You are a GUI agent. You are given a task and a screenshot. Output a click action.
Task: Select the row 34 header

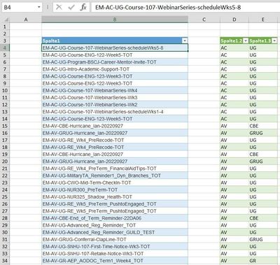point(5,261)
